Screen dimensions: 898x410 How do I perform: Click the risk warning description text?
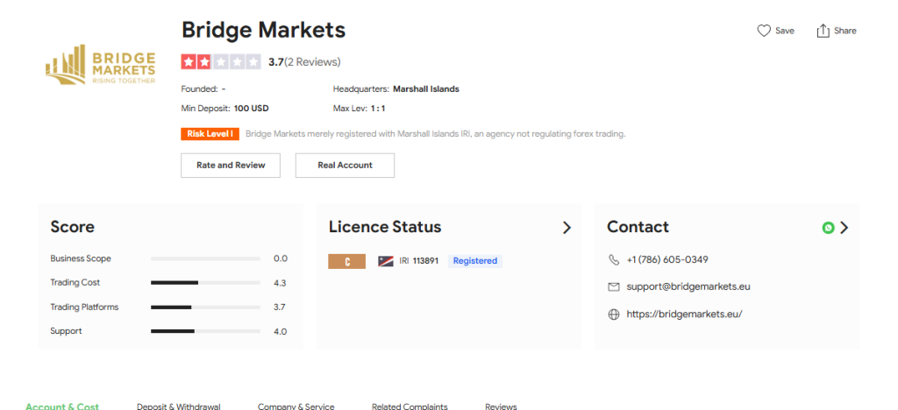(x=436, y=134)
